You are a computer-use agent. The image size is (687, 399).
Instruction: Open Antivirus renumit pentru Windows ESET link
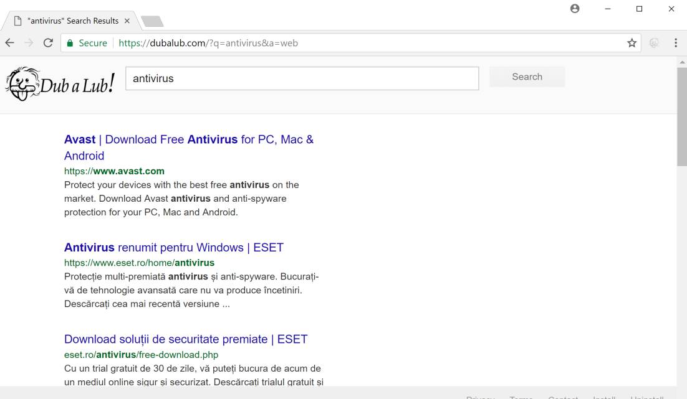[x=173, y=247]
